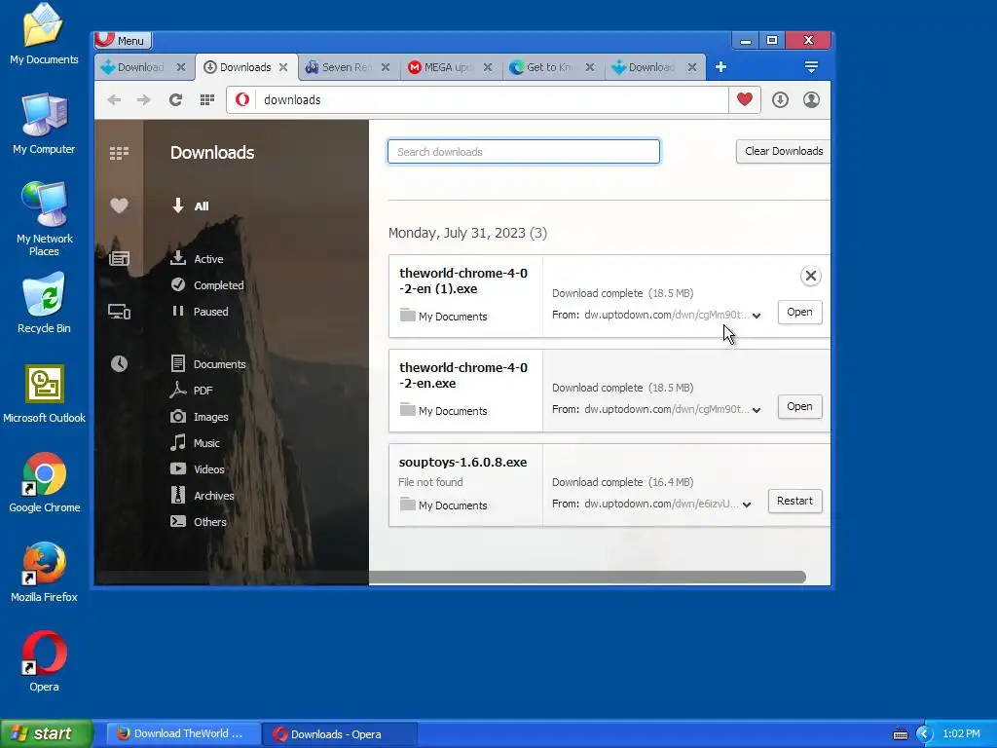The image size is (997, 748).
Task: Select Recycle Bin desktop icon
Action: click(x=44, y=303)
